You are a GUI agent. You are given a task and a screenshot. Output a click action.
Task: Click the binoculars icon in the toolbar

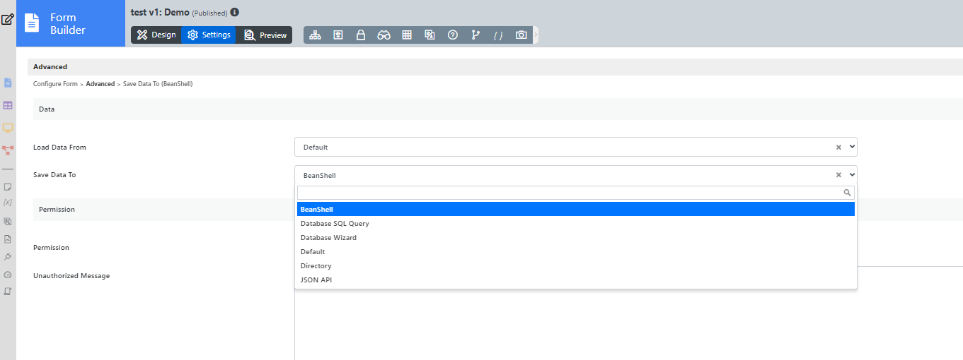click(x=384, y=35)
